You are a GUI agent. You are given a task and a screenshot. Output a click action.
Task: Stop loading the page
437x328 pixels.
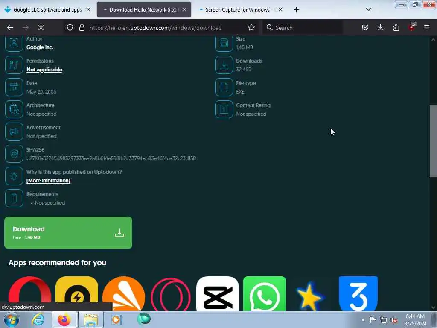[41, 28]
